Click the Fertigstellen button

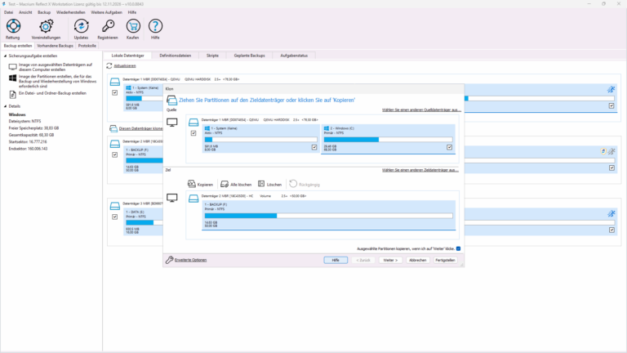pyautogui.click(x=445, y=260)
